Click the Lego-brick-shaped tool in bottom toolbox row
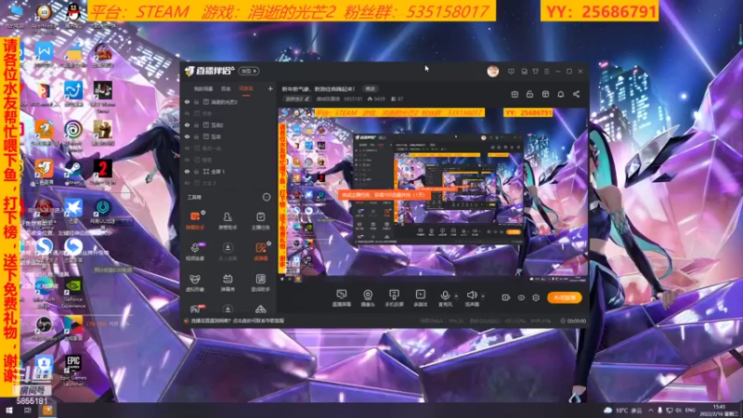The width and height of the screenshot is (743, 418). pos(260,309)
